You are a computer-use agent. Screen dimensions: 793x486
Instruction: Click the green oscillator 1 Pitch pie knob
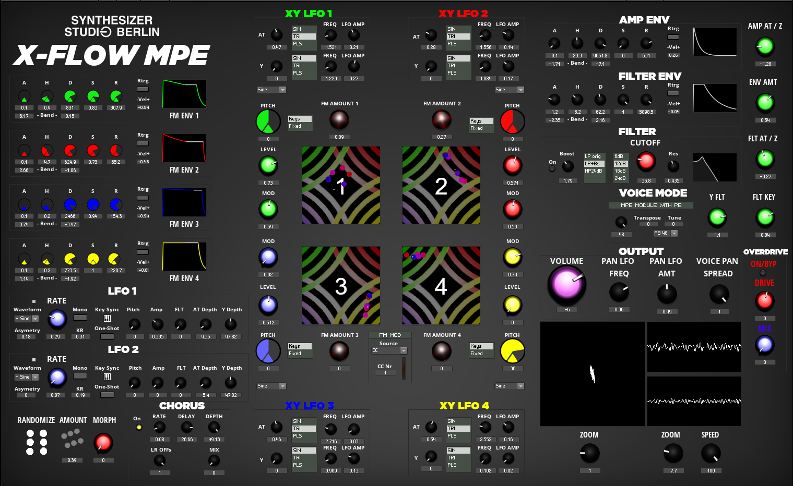tap(268, 121)
